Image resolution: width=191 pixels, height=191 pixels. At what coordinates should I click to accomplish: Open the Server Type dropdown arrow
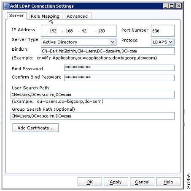pyautogui.click(x=113, y=42)
